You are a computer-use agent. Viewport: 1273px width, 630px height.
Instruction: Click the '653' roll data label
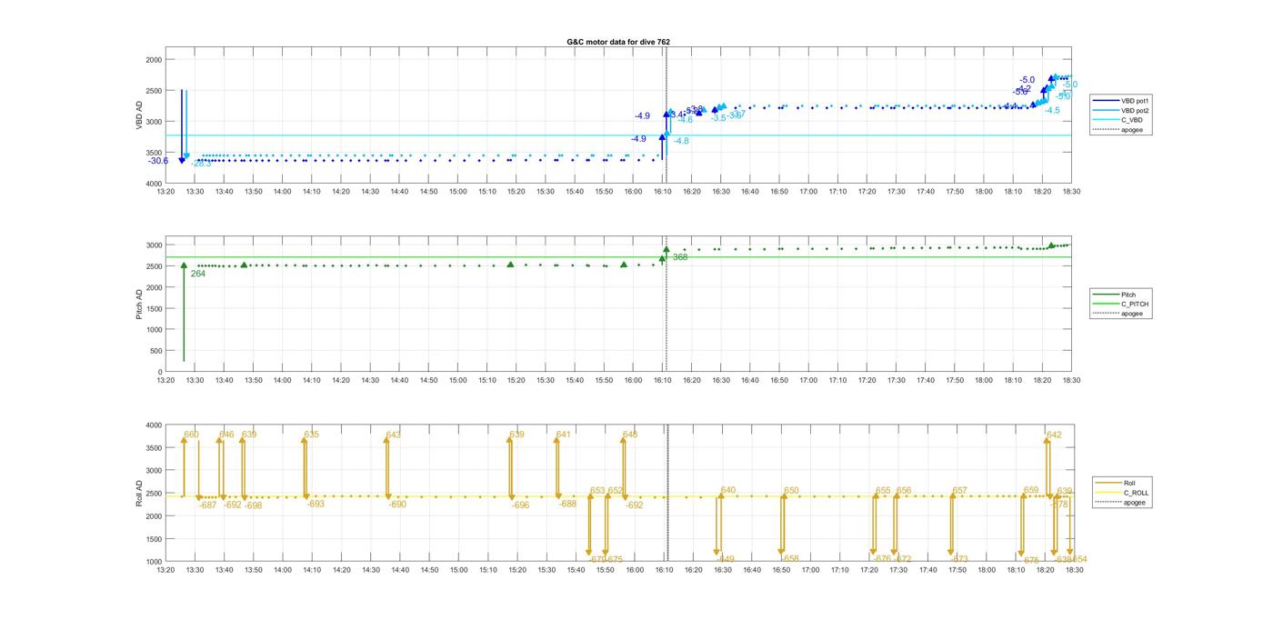click(597, 491)
